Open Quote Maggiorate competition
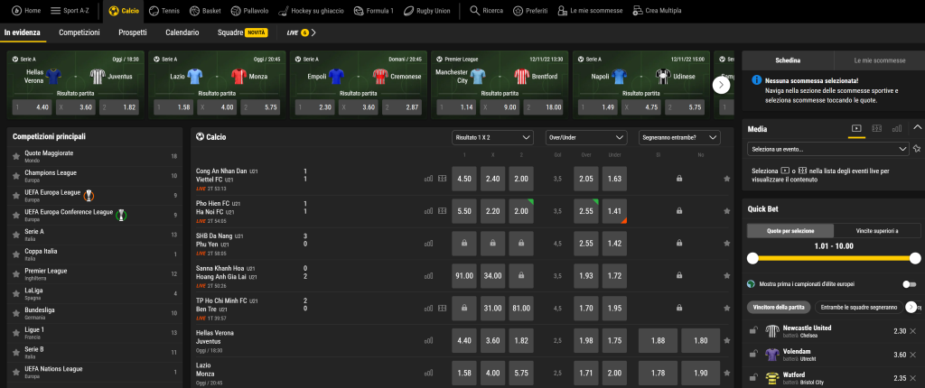Image resolution: width=925 pixels, height=388 pixels. [95, 156]
